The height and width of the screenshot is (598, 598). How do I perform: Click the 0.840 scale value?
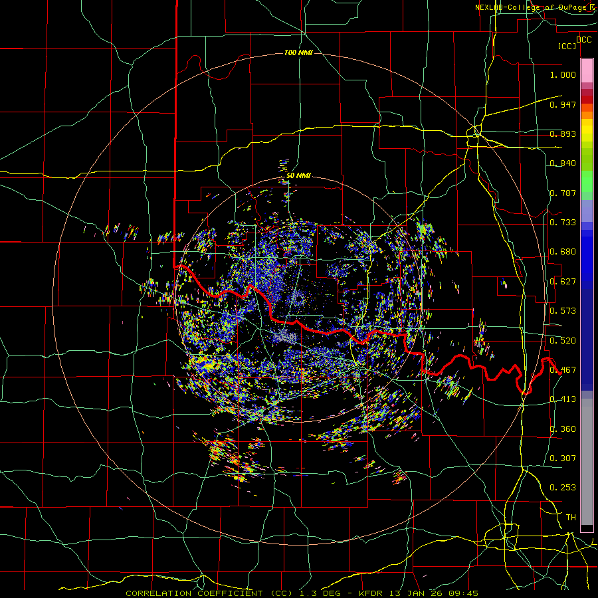point(563,163)
